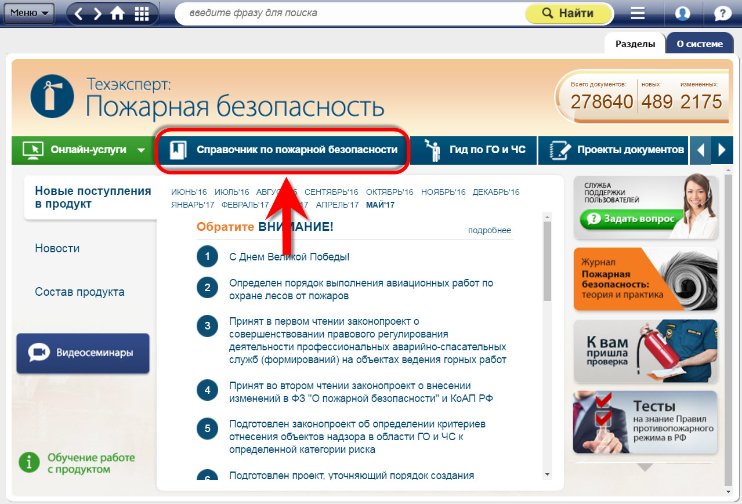Click the подробнее link
Screen dimensions: 742x504
489,230
